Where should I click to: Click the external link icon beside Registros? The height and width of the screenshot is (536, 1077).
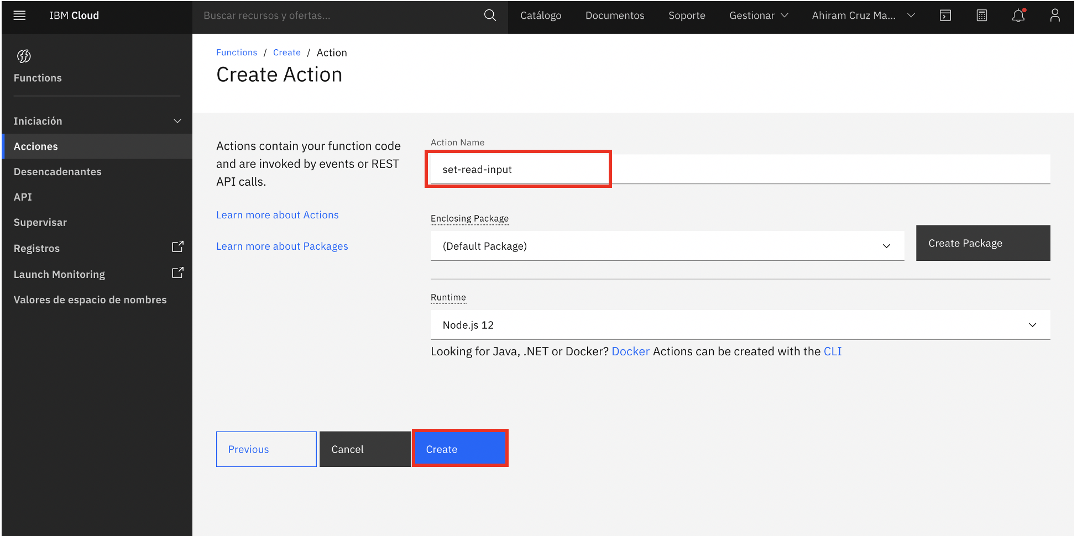point(177,246)
